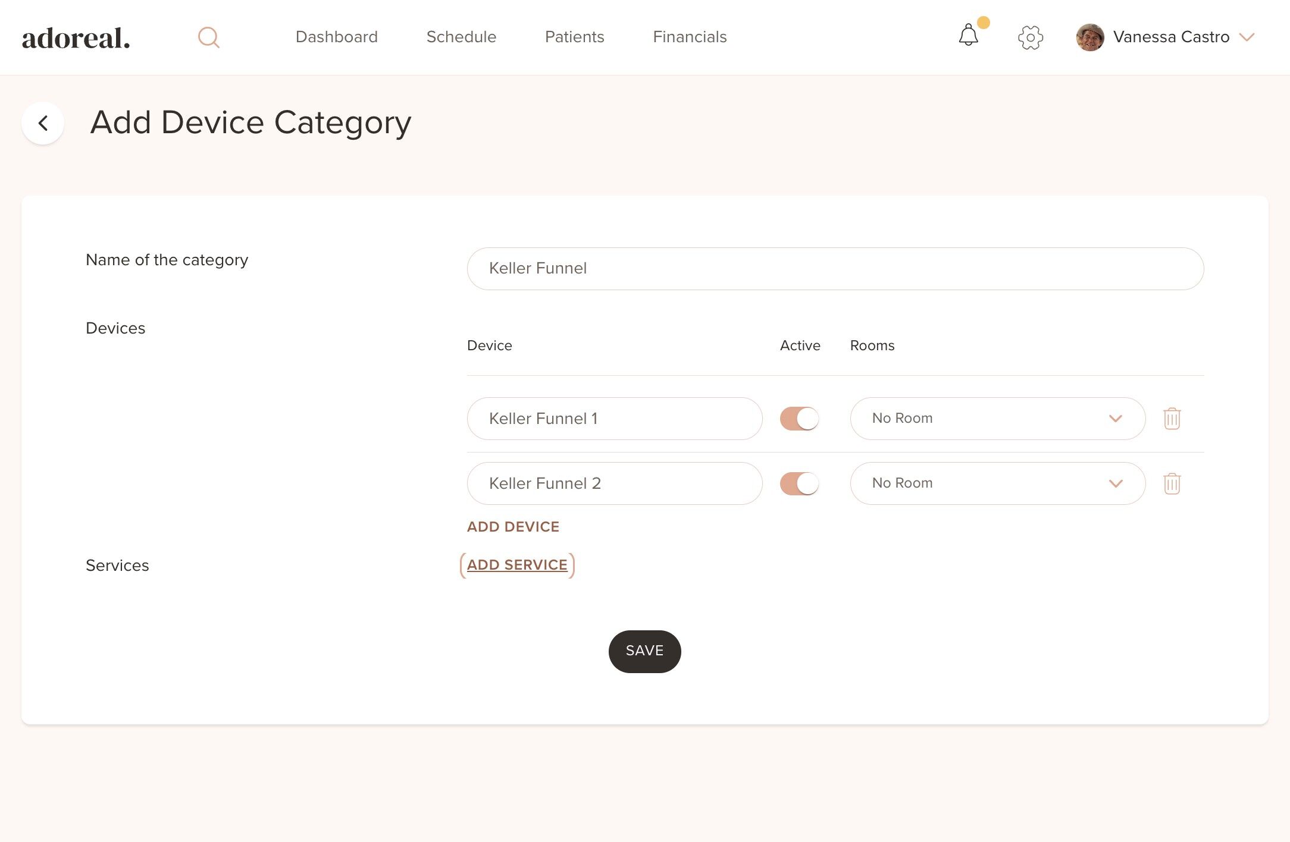Open Rooms dropdown for Keller Funnel 2
Screen dimensions: 1290x842
pos(997,483)
